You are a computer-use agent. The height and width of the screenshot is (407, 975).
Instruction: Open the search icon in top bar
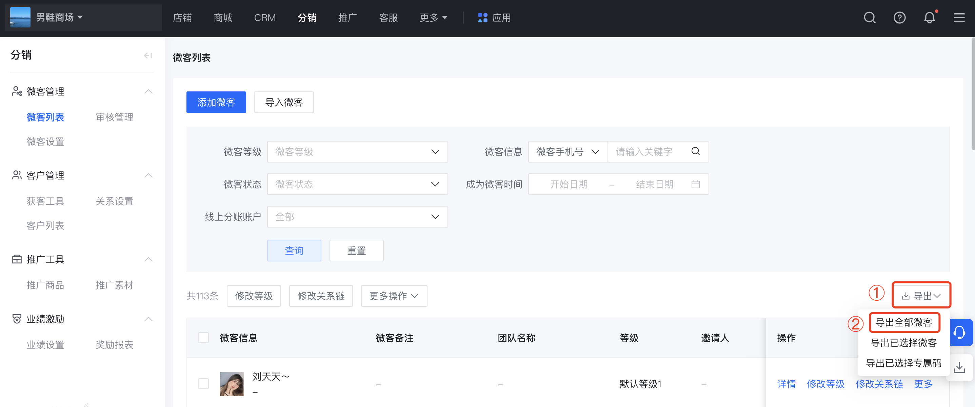(870, 17)
